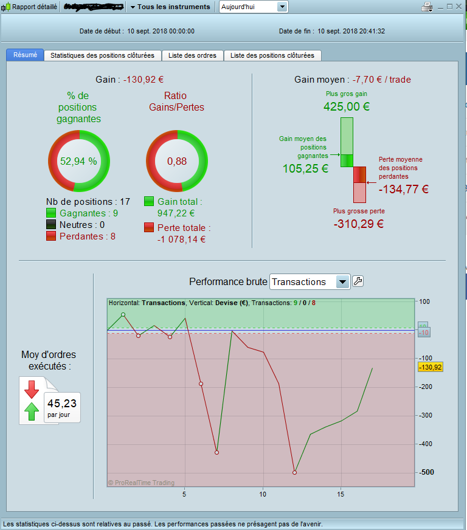This screenshot has height=530, width=467.
Task: Select the Résumé tab
Action: 25,55
